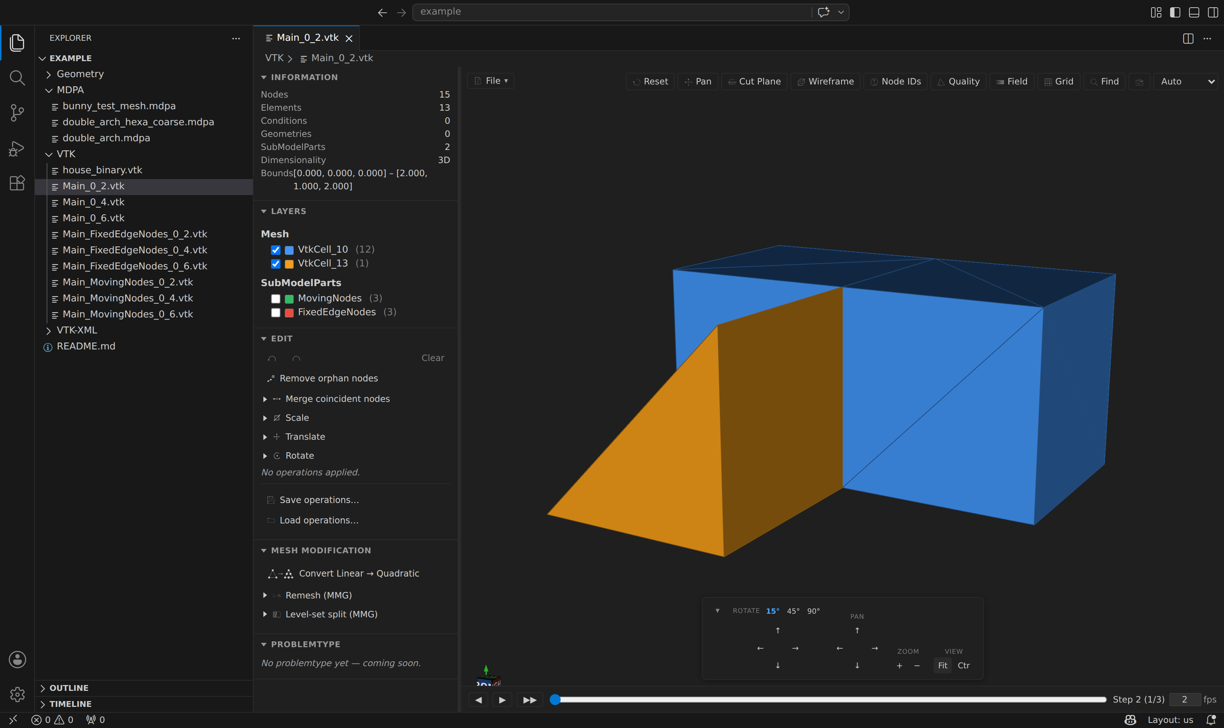The image size is (1224, 728).
Task: Click the Quality button
Action: [x=958, y=82]
